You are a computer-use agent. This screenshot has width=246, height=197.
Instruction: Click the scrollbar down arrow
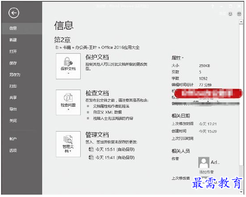(241, 192)
